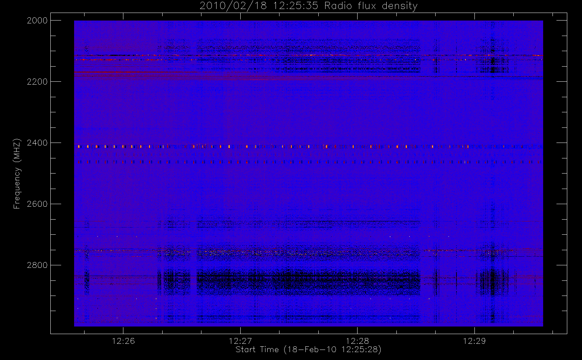This screenshot has width=582, height=360.
Task: Select the 2000 frequency tick label
Action: pyautogui.click(x=37, y=21)
